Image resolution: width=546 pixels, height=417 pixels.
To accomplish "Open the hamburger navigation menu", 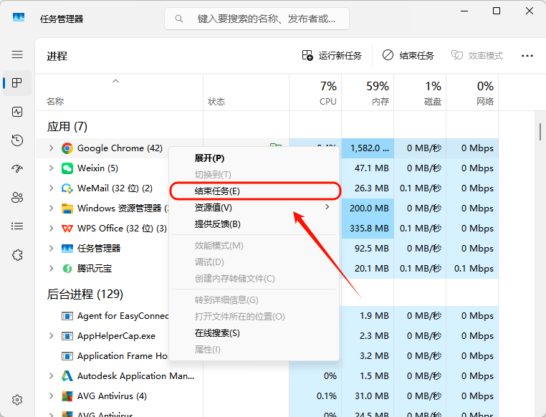I will click(17, 54).
